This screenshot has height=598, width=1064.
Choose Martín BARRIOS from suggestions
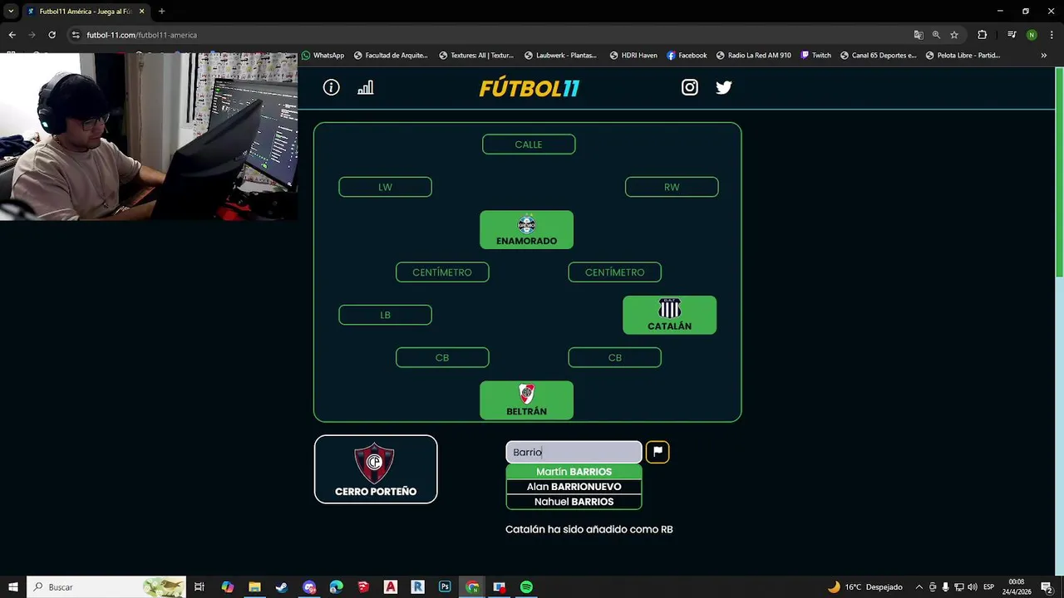[574, 472]
